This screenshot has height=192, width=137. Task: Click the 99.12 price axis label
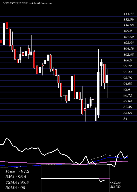(128, 66)
